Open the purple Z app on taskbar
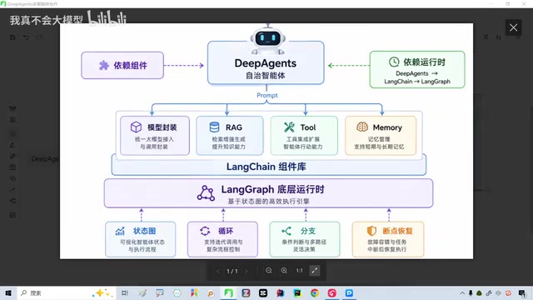 tap(246, 292)
